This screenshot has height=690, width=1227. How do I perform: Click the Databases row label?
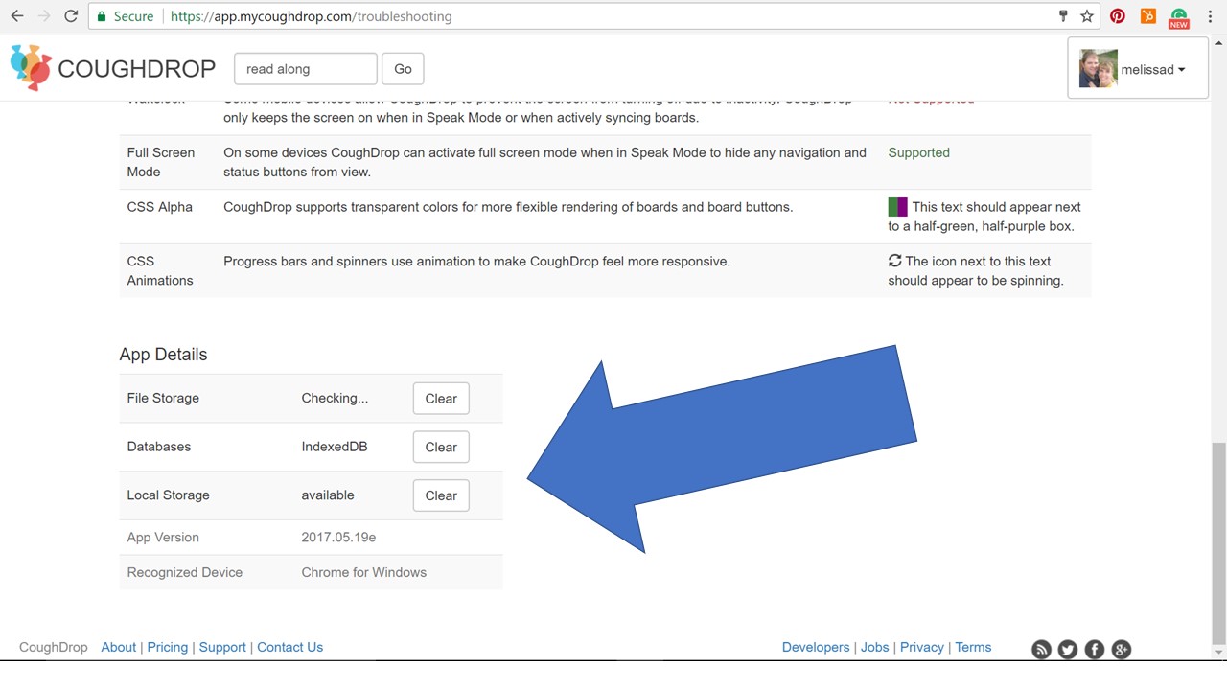coord(158,447)
